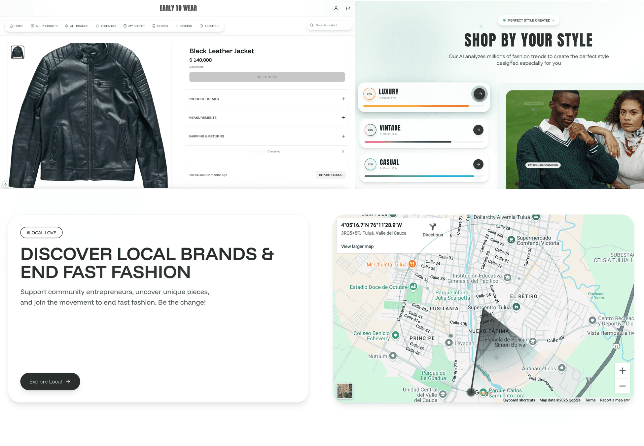
Task: Open the shopping cart icon
Action: click(x=348, y=8)
